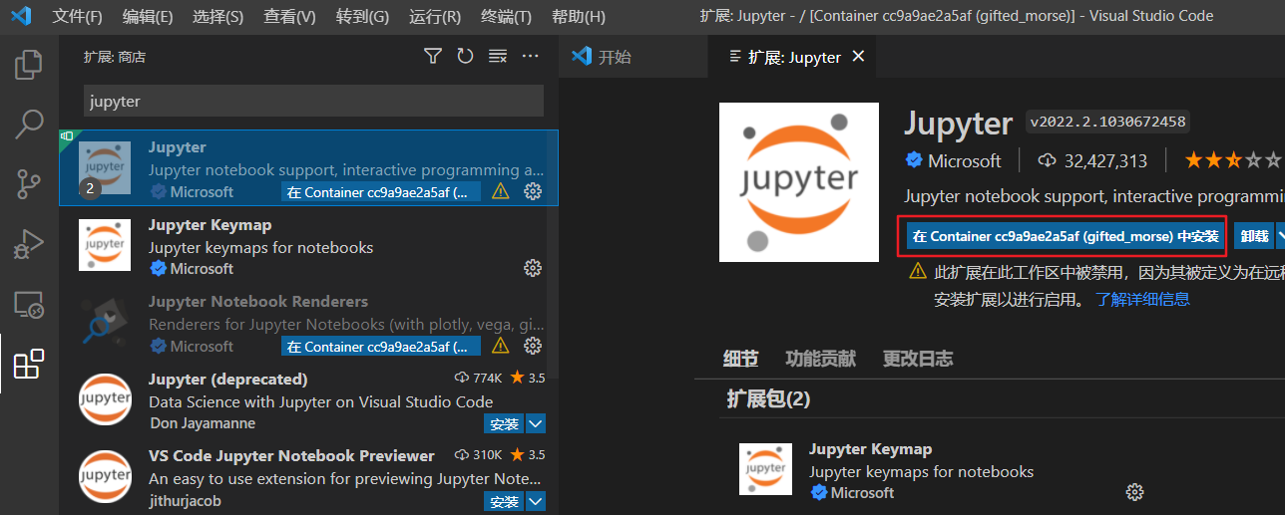Select the 功能贡献 tab
Image resolution: width=1285 pixels, height=515 pixels.
[x=820, y=359]
